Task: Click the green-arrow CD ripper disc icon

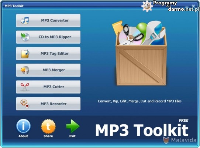Action: point(25,37)
